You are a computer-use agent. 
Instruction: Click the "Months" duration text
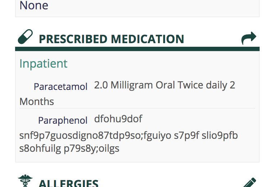[37, 101]
